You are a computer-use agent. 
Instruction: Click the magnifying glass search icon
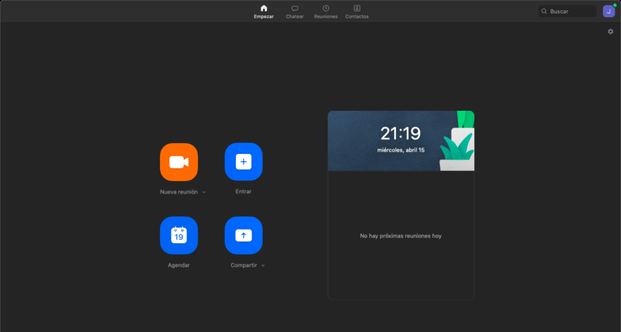coord(545,12)
